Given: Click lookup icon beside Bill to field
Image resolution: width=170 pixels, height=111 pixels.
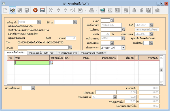Looking at the screenshot, I should [75, 22].
